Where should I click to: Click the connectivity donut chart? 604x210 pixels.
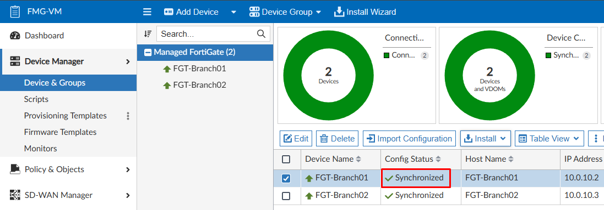329,75
